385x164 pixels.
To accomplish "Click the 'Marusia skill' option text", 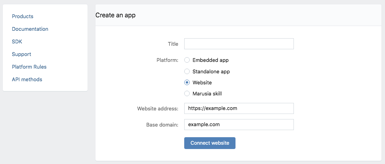I will [207, 93].
